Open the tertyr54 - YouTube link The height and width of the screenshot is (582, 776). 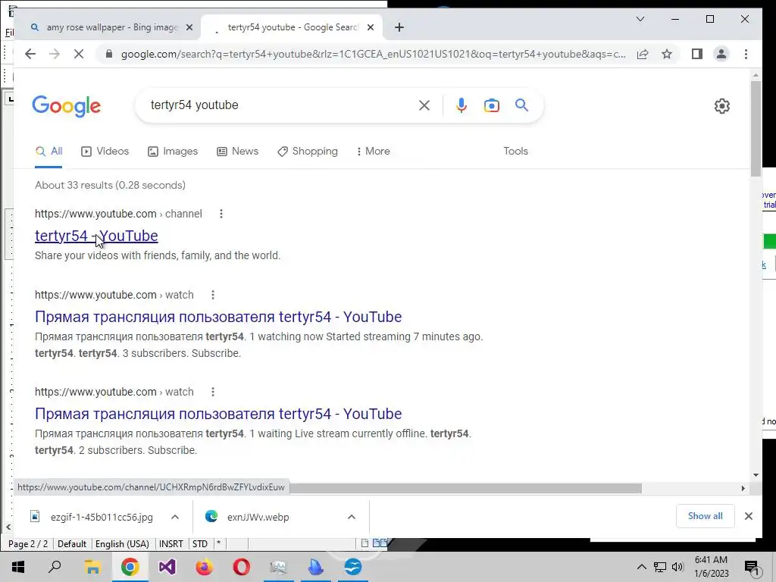(96, 236)
